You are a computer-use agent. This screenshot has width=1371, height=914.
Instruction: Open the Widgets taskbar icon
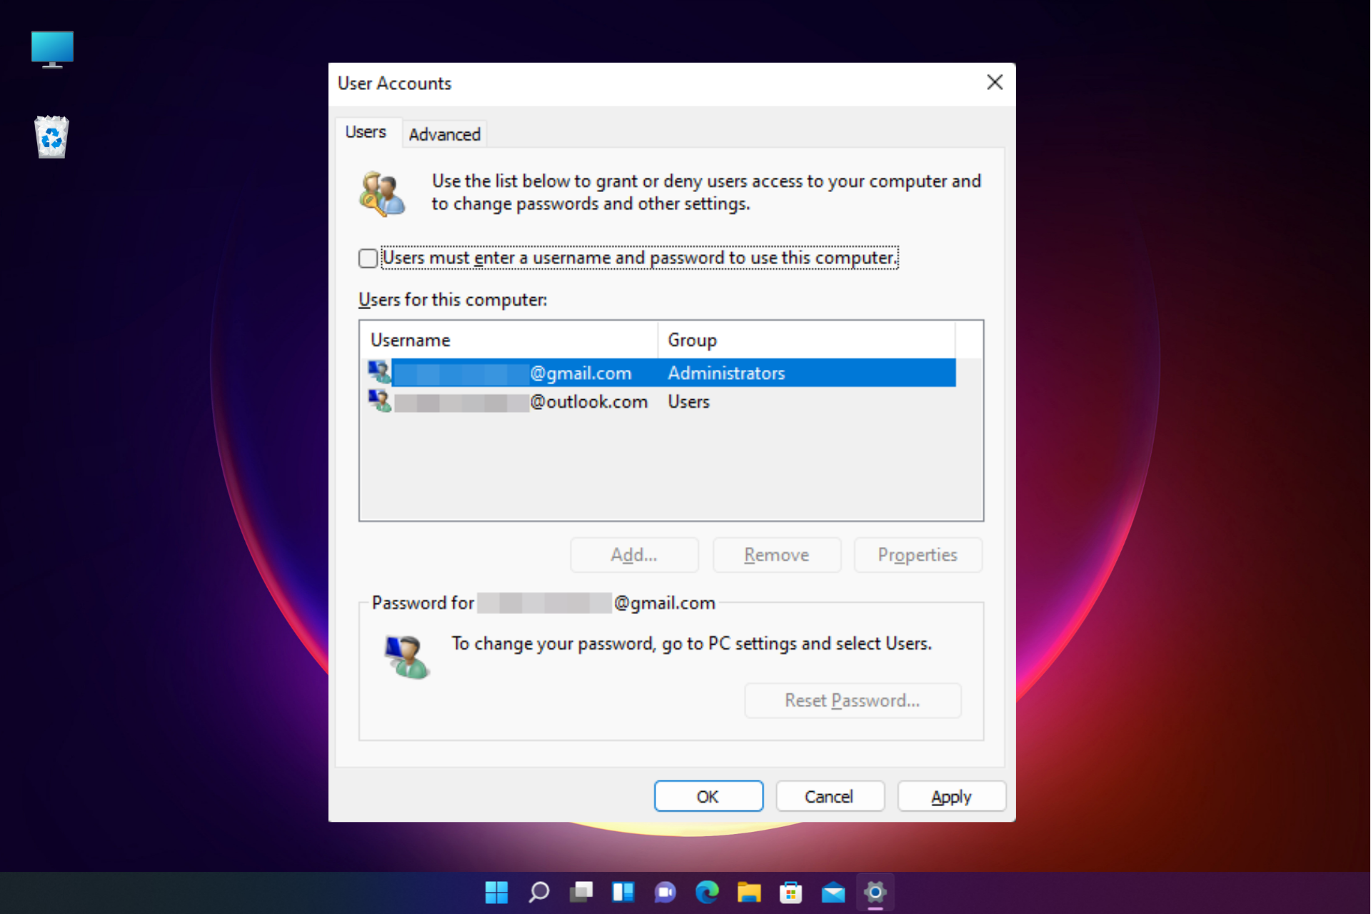pos(623,892)
